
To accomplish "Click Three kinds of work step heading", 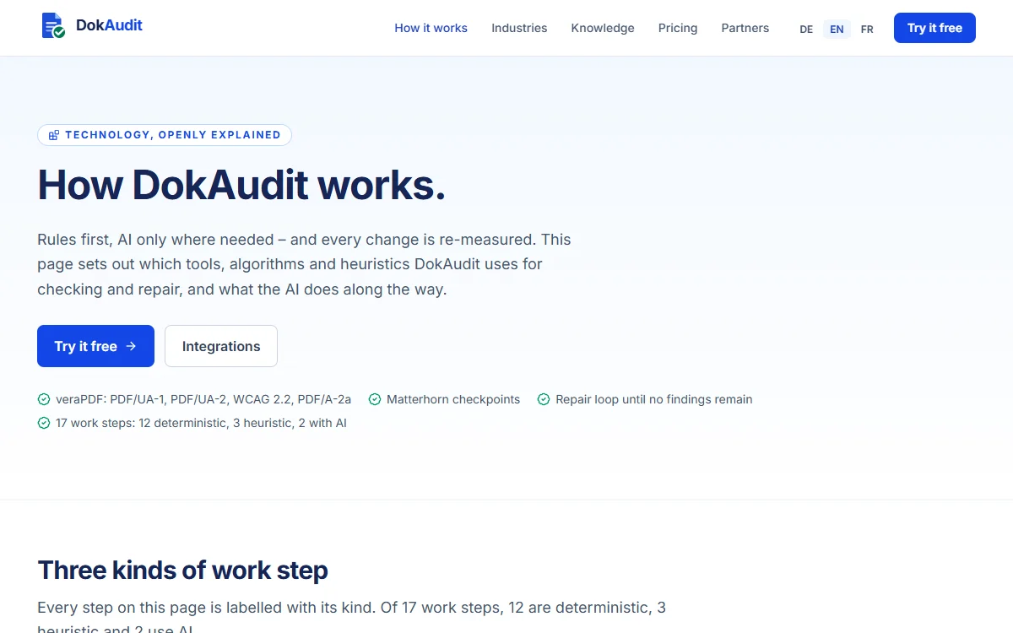I will [182, 571].
